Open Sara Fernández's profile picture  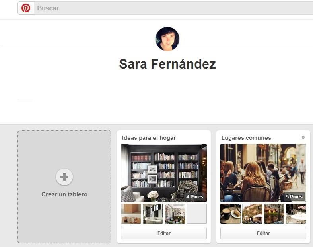coord(167,39)
